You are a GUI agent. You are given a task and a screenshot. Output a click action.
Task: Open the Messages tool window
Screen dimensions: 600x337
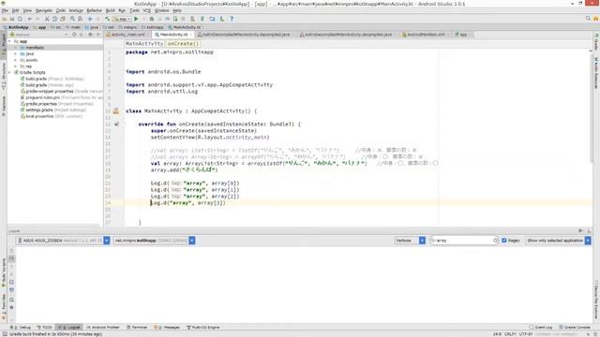[167, 327]
